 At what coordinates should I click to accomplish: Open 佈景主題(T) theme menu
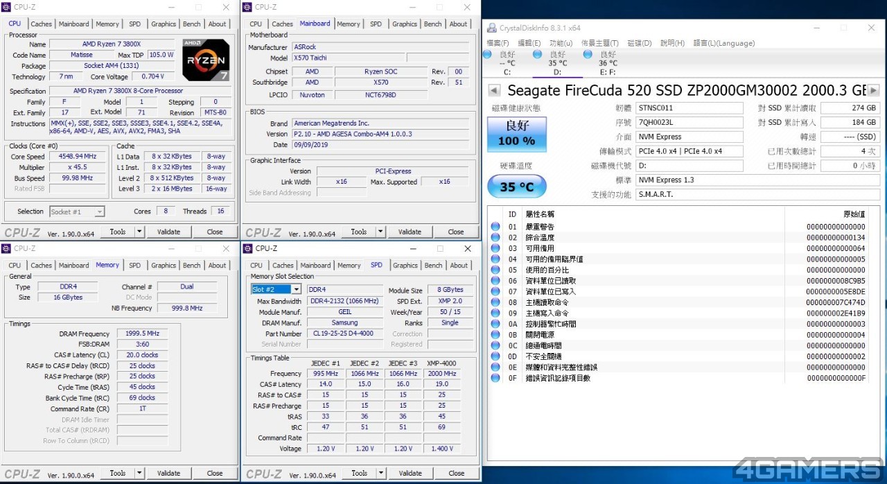pos(600,43)
